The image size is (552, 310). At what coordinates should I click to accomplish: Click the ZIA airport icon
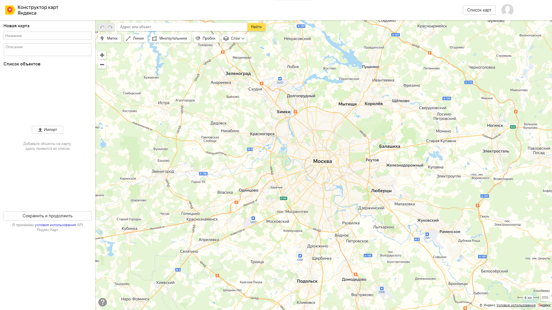pos(427,234)
